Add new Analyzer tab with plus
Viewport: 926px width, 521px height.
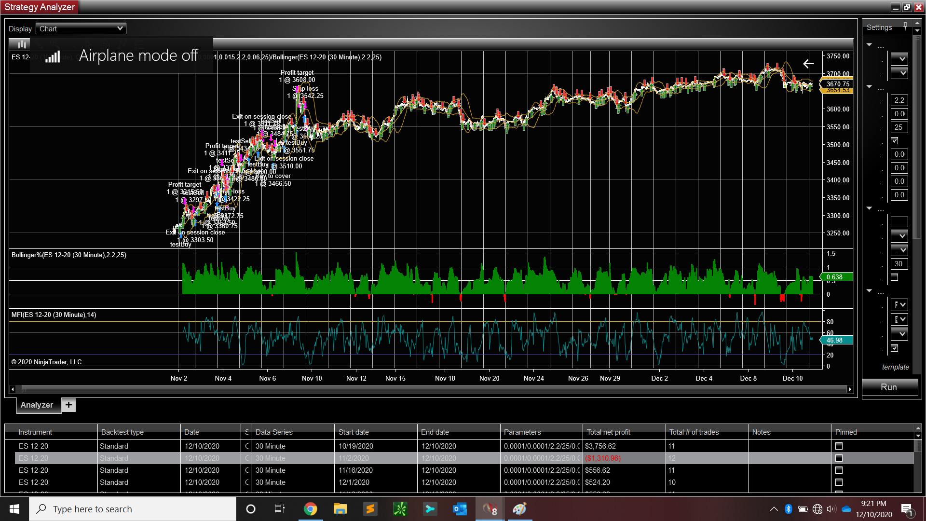[68, 405]
